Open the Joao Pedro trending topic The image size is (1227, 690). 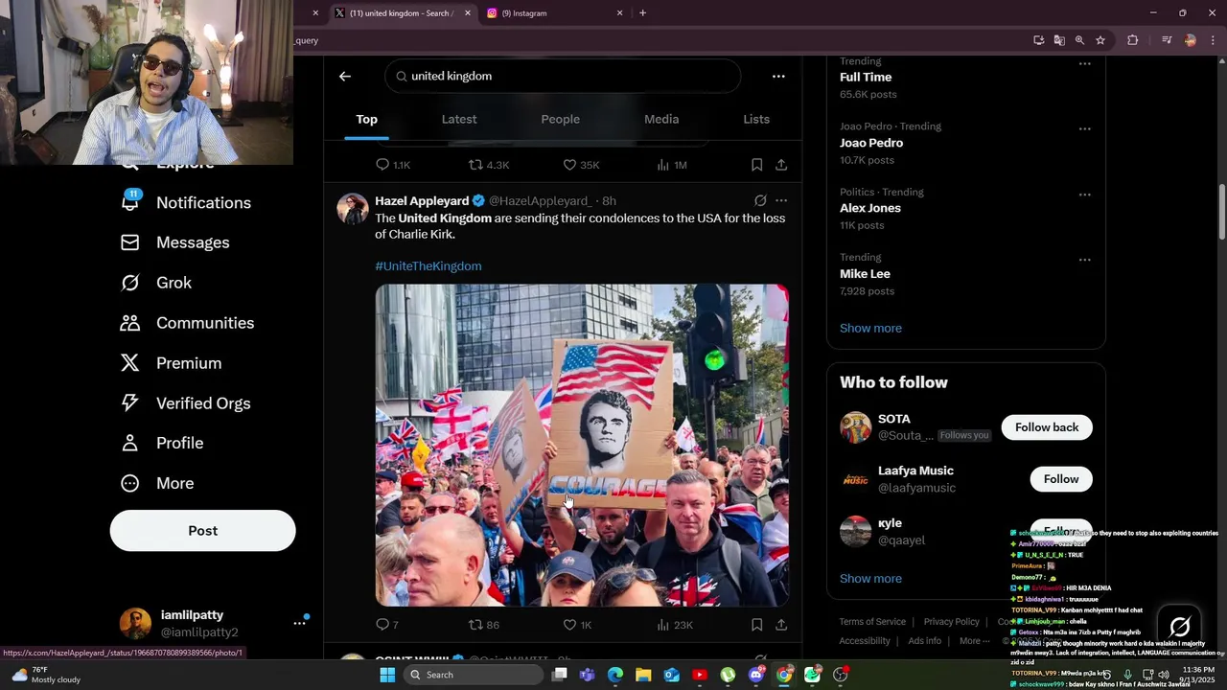(871, 143)
